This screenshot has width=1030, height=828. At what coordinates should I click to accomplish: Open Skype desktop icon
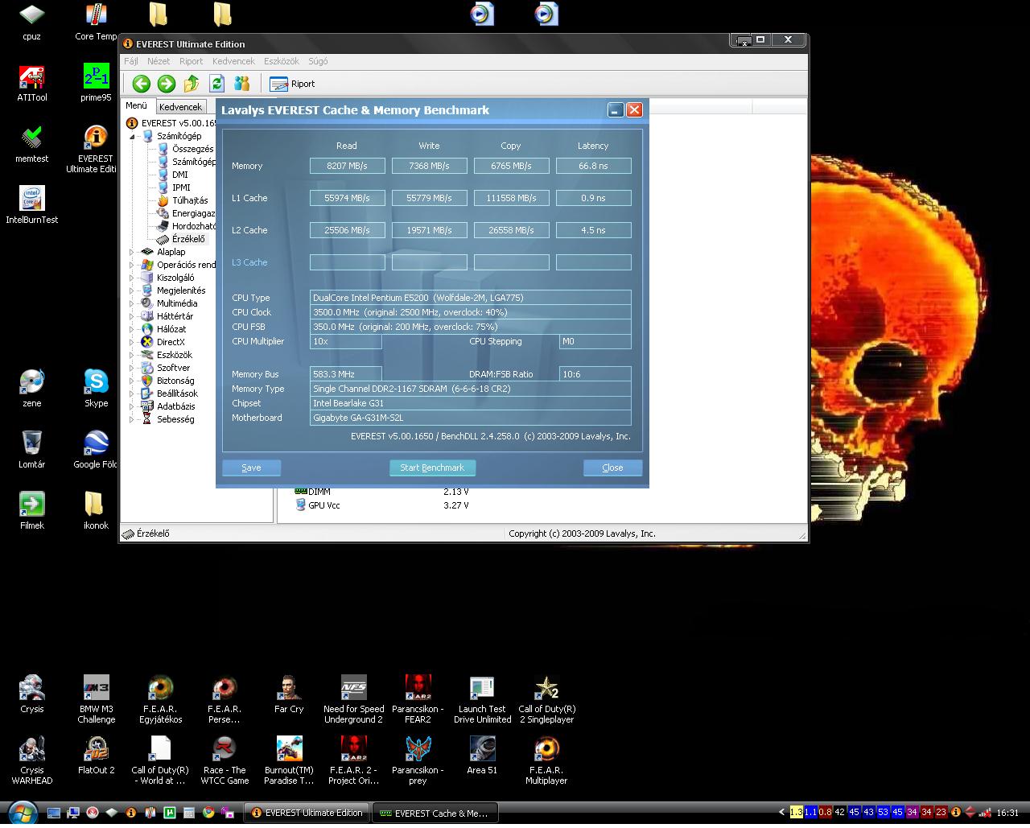point(96,389)
